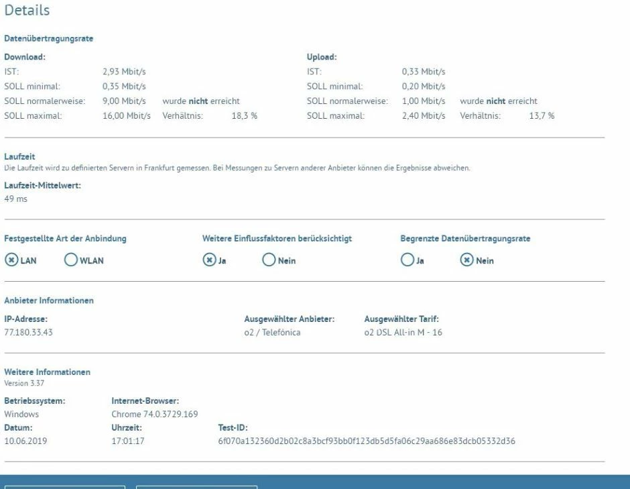The height and width of the screenshot is (489, 630).
Task: Click the date 10.06.2019
Action: (x=25, y=441)
